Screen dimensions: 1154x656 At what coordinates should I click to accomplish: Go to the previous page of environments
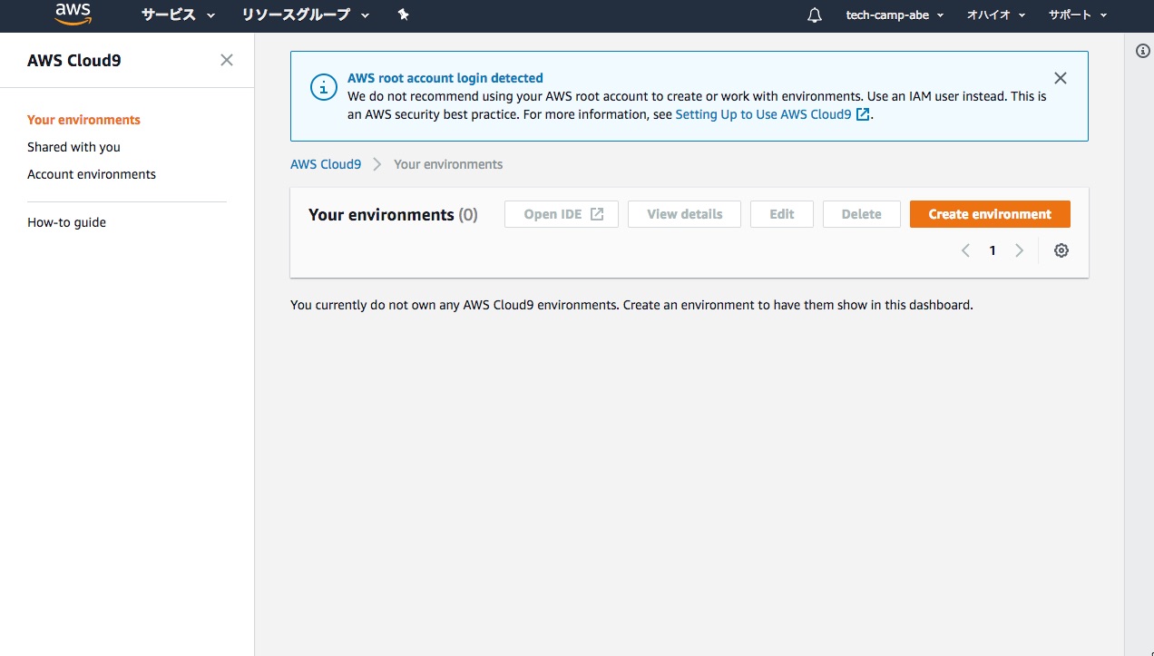pos(965,250)
